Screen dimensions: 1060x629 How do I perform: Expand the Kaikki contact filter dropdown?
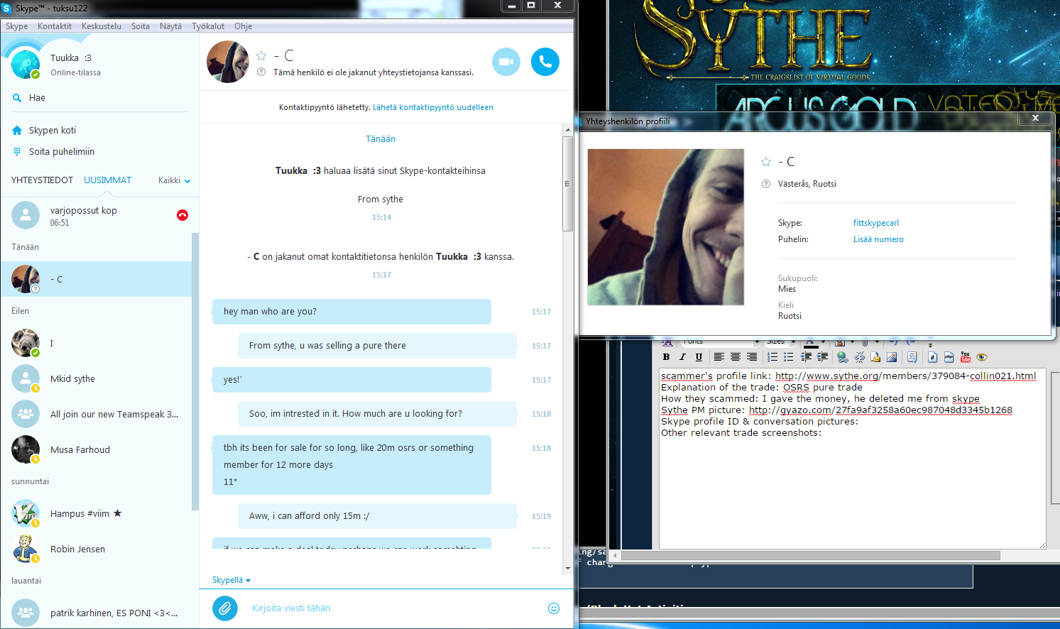(x=175, y=180)
